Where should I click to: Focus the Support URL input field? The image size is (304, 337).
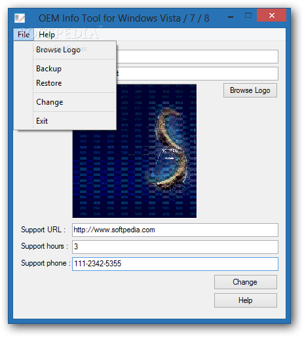(x=175, y=230)
